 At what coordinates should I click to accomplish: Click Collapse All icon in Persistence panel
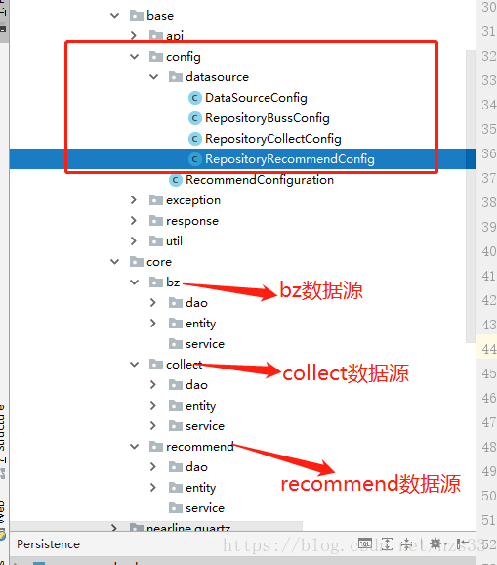point(407,543)
